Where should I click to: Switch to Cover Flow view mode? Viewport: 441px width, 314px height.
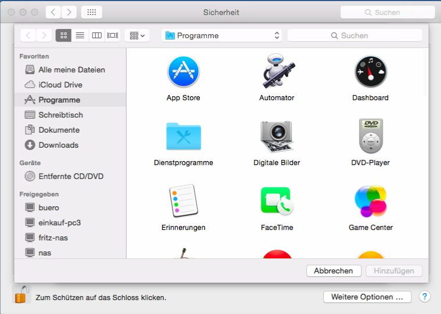[x=113, y=35]
